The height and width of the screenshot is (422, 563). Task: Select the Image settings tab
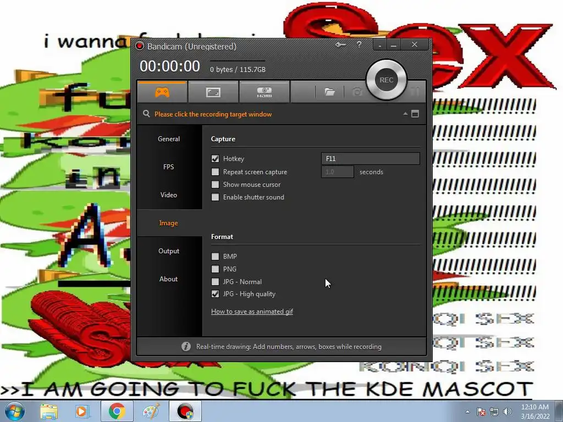[x=169, y=223]
